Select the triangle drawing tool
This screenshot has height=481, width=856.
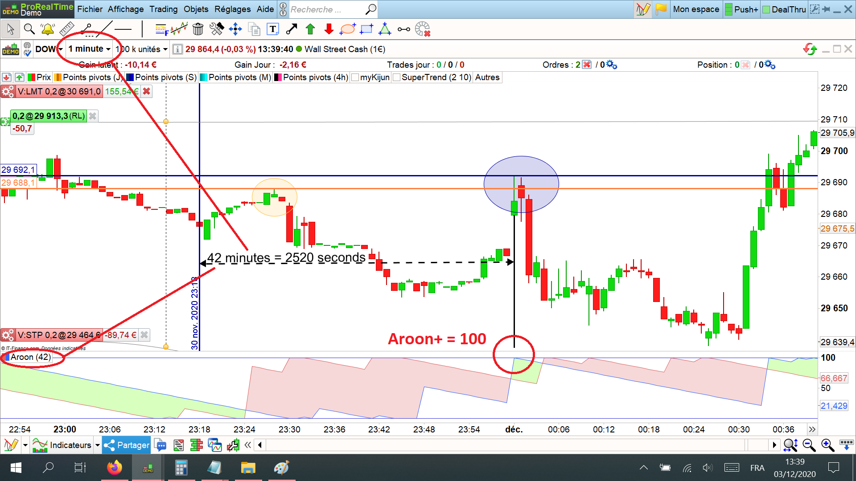(x=384, y=29)
